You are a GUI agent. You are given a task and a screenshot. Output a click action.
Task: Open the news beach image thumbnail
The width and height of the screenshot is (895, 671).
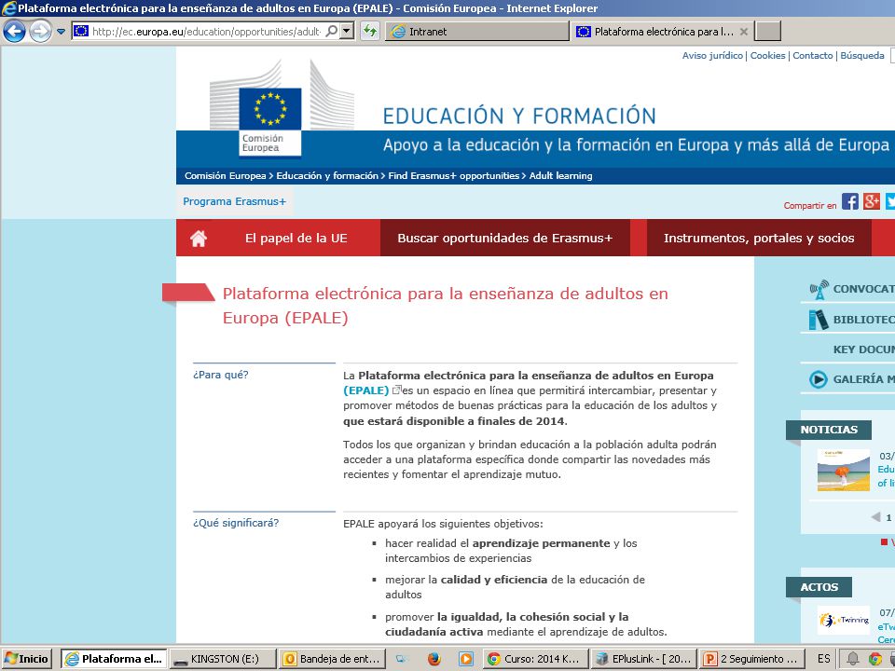coord(844,471)
